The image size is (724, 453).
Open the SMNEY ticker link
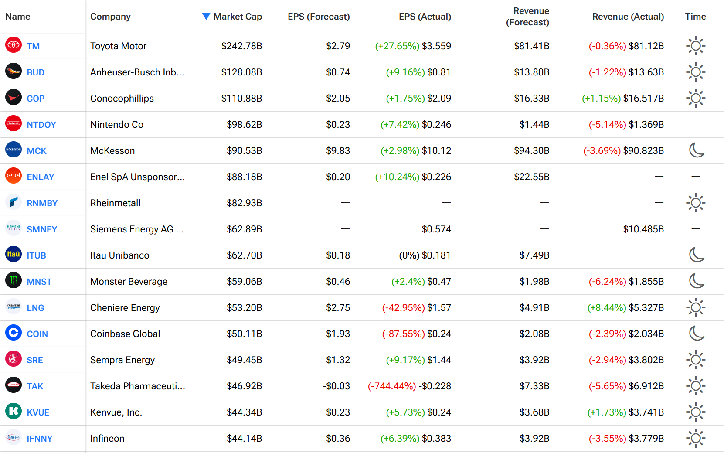point(42,229)
